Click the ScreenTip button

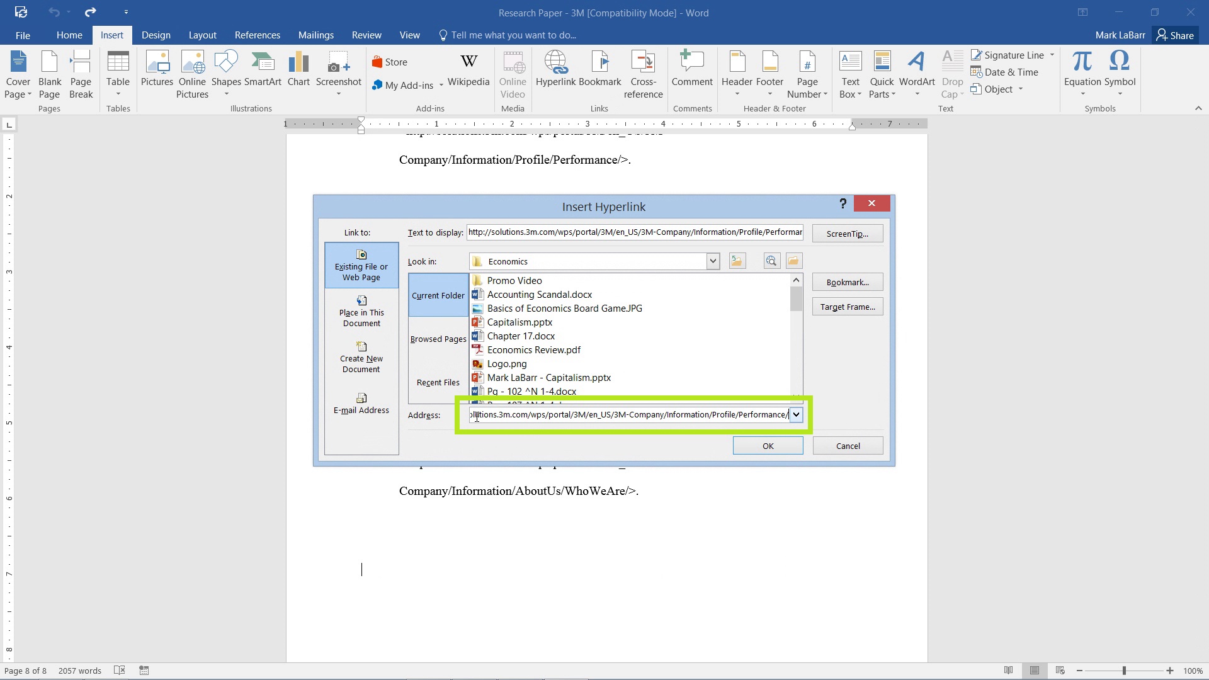pos(848,234)
